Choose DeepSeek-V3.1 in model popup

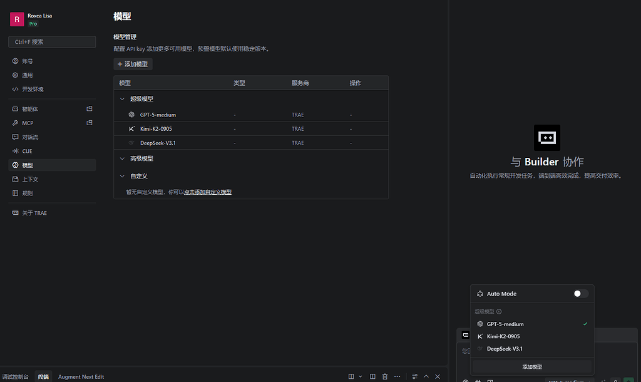click(x=532, y=348)
